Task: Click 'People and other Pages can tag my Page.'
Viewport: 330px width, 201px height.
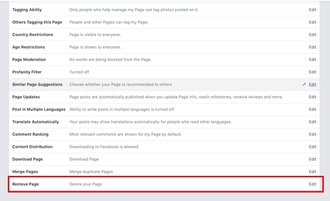Action: coord(109,22)
